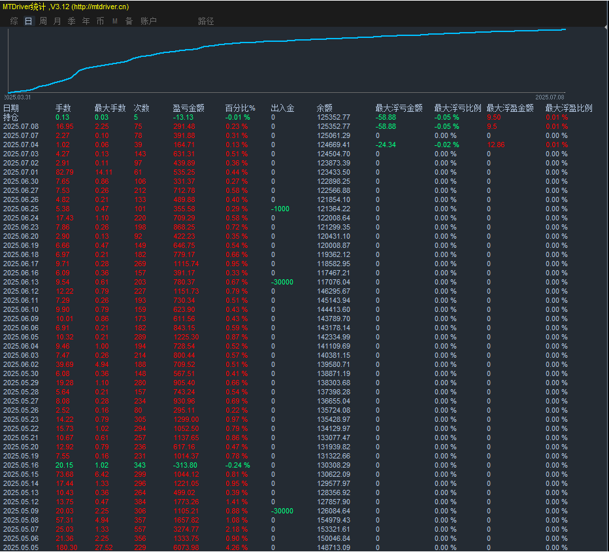Click the 154979.43 balance value
The width and height of the screenshot is (609, 552).
pos(334,520)
